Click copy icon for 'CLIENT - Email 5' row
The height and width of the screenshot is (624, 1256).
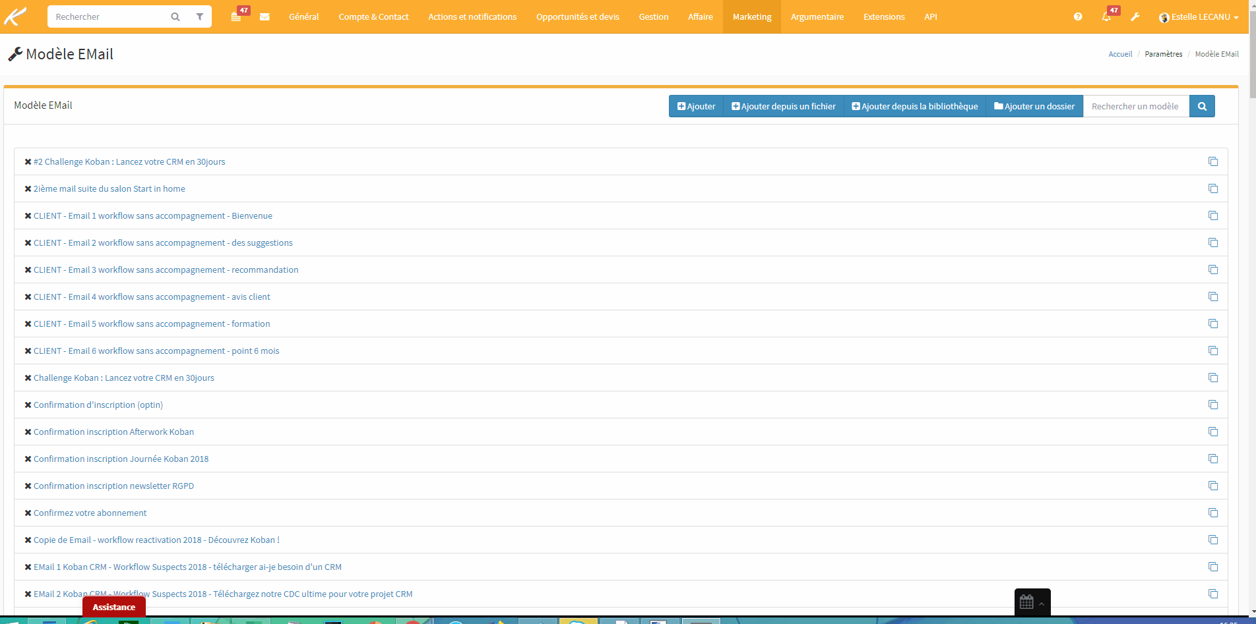(1213, 324)
